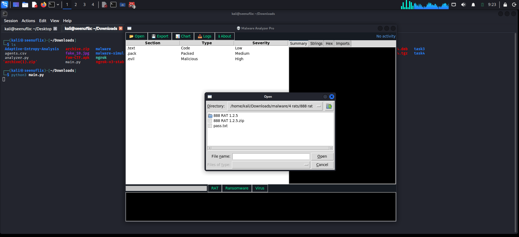Click the show desktop icon in the panel
519x237 pixels.
click(x=16, y=5)
